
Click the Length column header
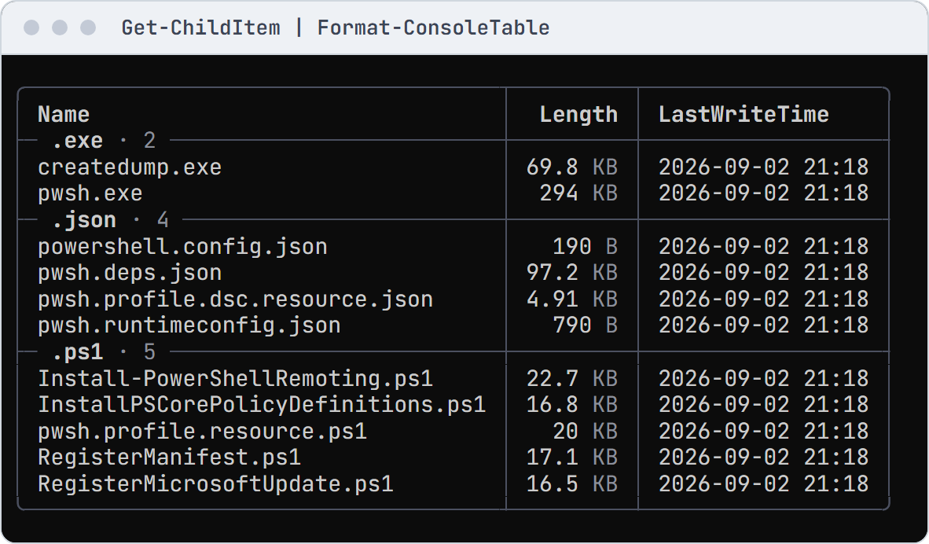(578, 114)
